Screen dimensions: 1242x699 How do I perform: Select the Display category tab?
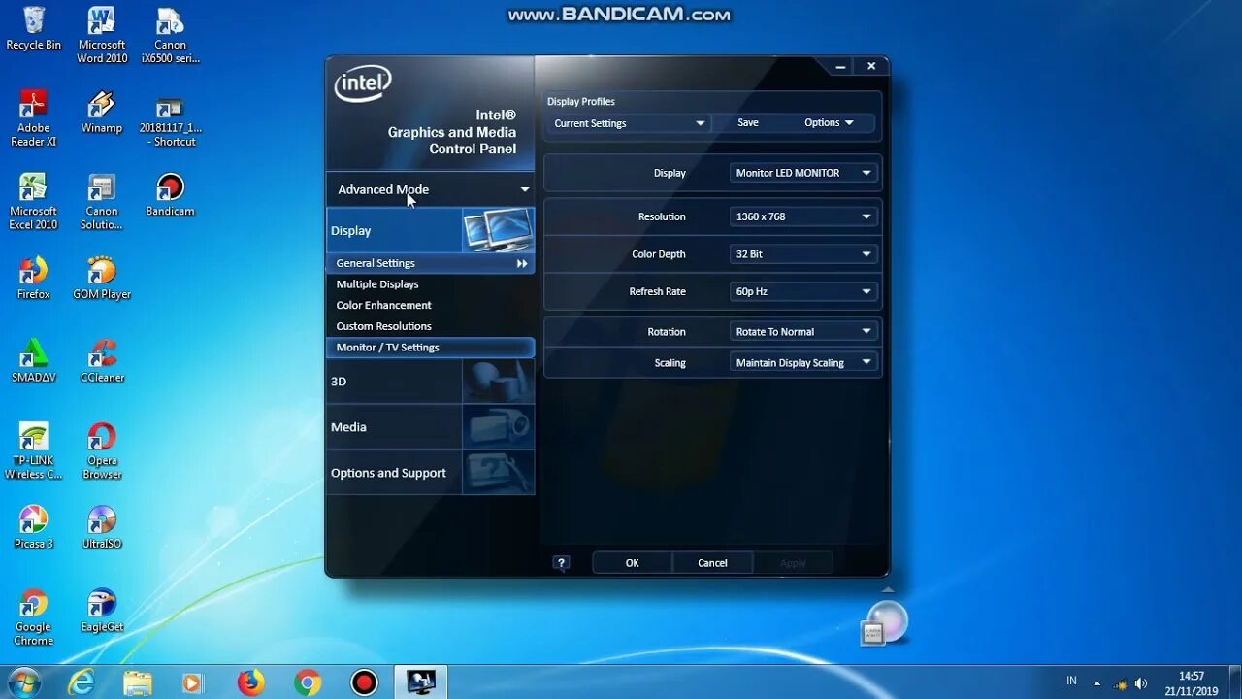(431, 230)
